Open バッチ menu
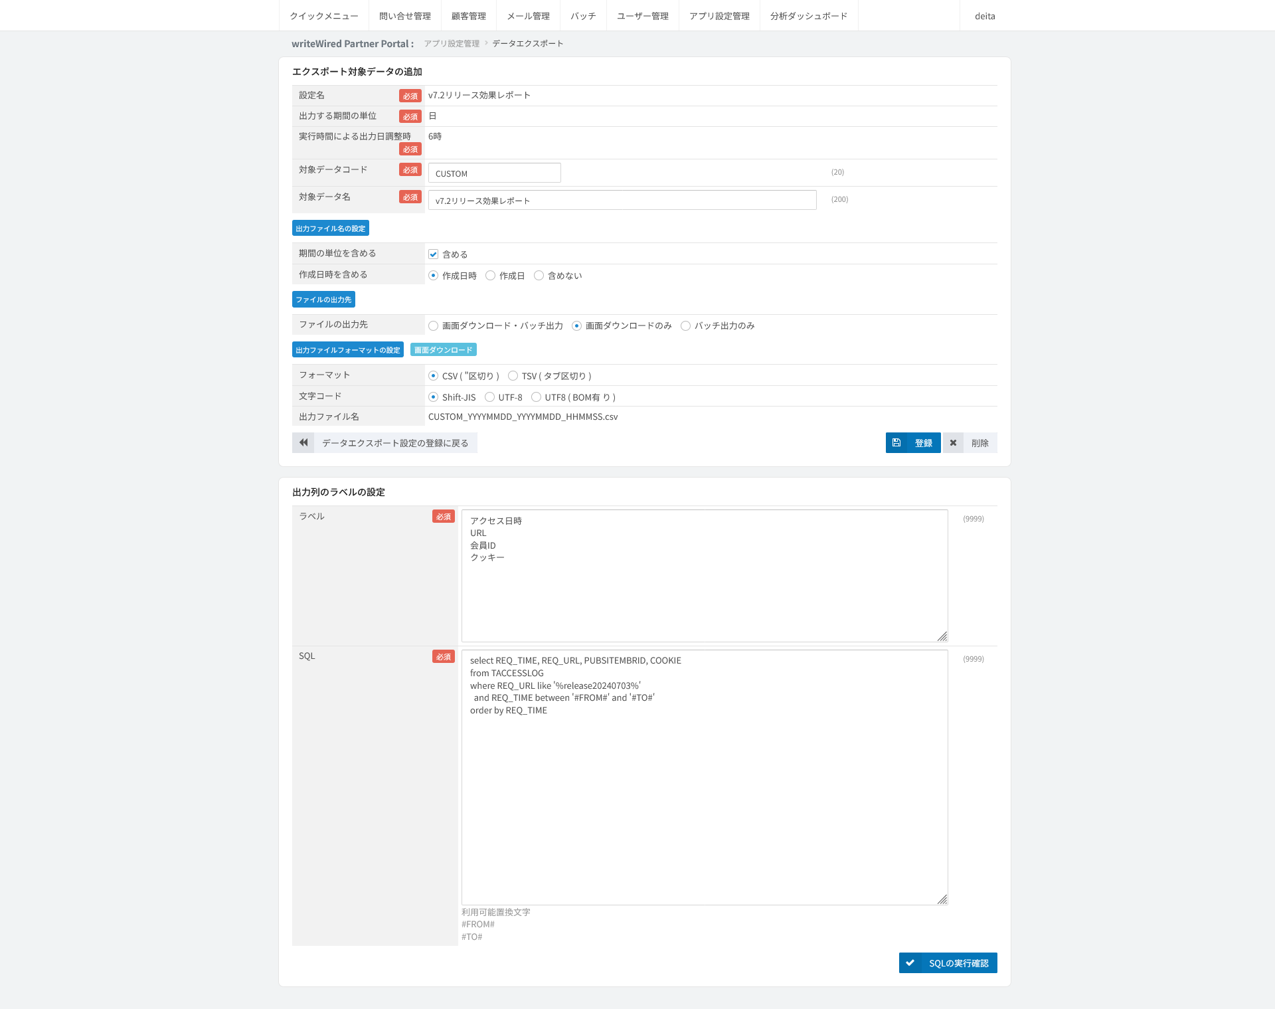Screen dimensions: 1275x1009 click(x=583, y=16)
